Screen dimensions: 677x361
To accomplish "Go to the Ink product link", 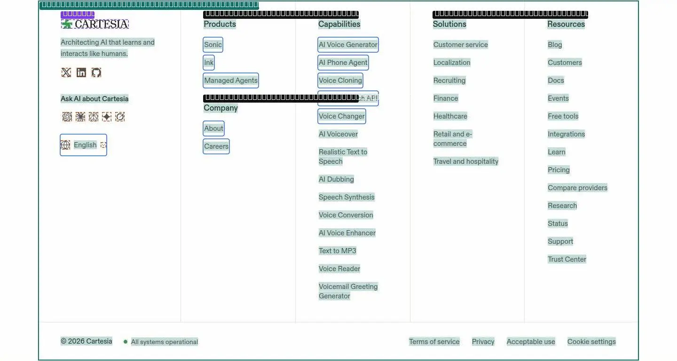I will coord(209,63).
